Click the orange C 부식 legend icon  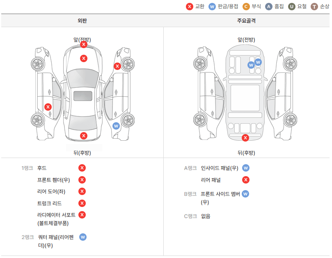(246, 6)
